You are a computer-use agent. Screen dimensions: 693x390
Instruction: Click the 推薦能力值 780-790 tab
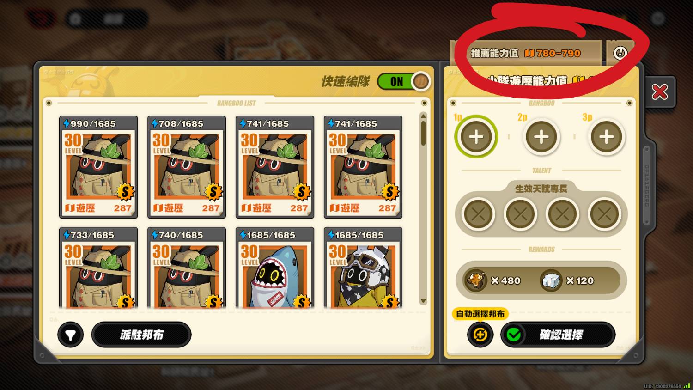point(526,53)
